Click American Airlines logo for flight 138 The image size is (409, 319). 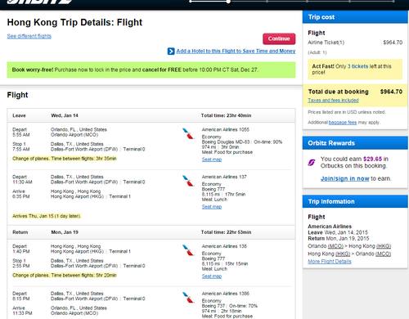click(188, 250)
